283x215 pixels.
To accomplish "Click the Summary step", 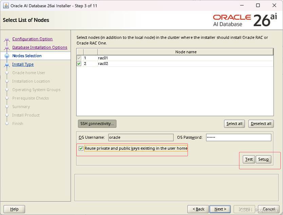I will 21,107.
